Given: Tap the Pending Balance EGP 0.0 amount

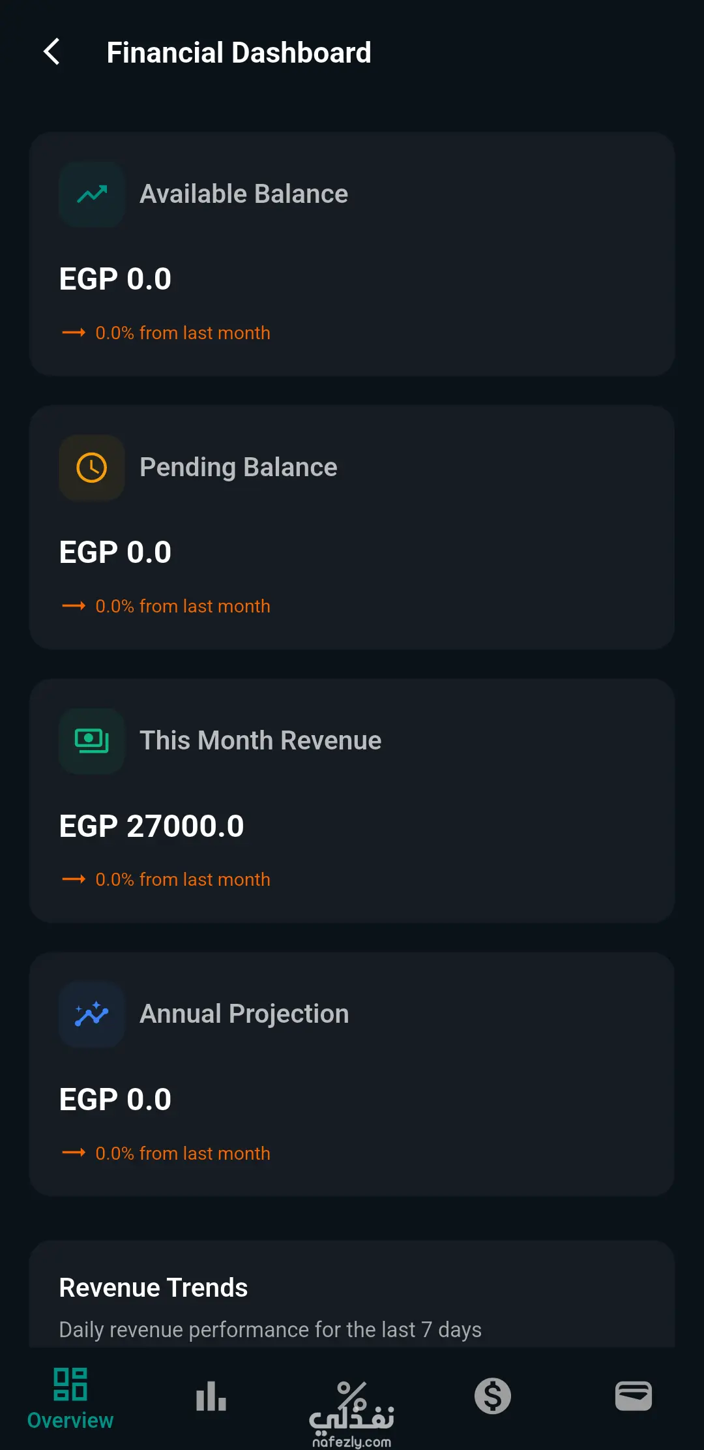Looking at the screenshot, I should pyautogui.click(x=115, y=552).
